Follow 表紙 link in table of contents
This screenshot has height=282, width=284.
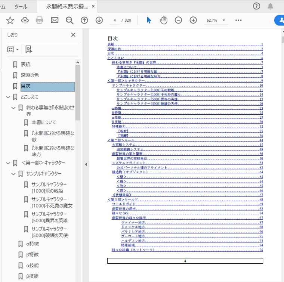point(185,44)
